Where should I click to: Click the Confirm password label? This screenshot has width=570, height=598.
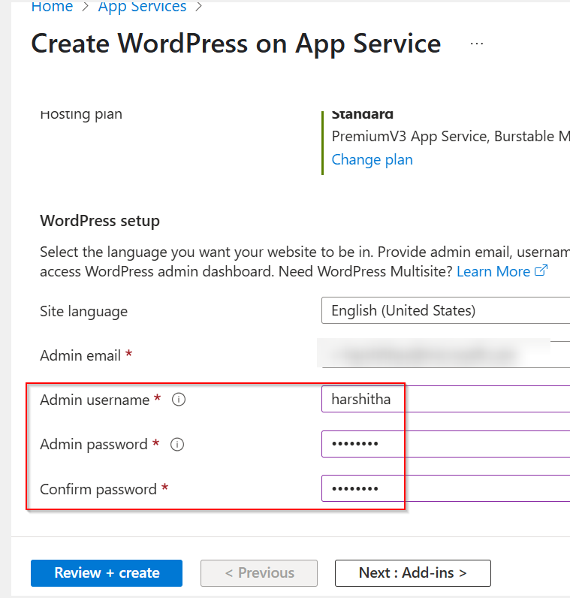coord(98,489)
